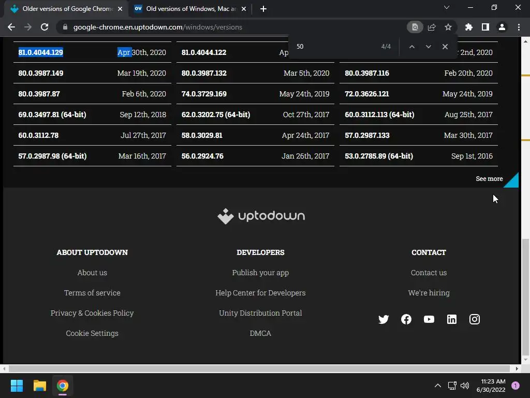Click the vertical scrollbar thumb

pos(525,297)
